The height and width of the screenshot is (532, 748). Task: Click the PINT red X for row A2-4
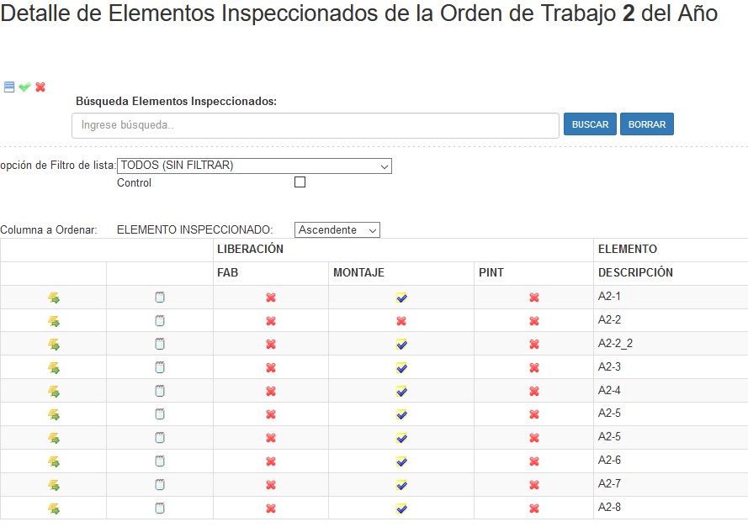(x=534, y=392)
